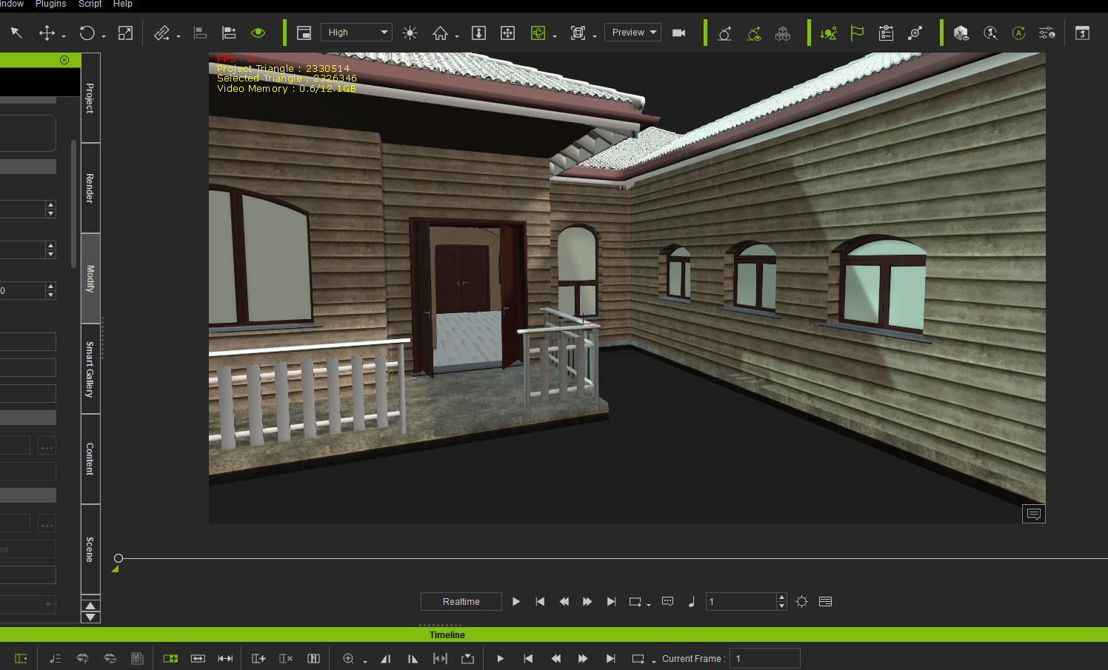Toggle the mini viewport icon
Viewport: 1108px width, 670px height.
click(304, 33)
